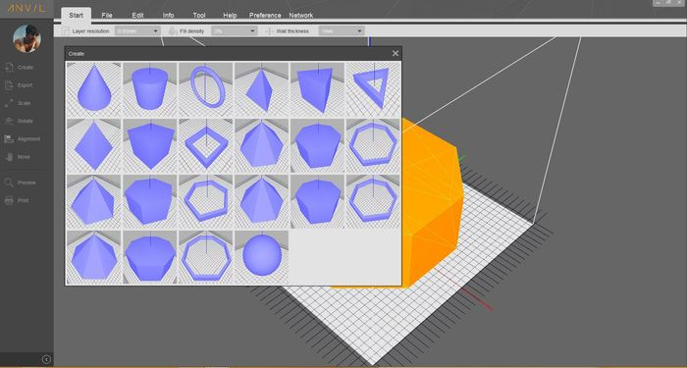Click the ANVIL logo

click(x=26, y=8)
